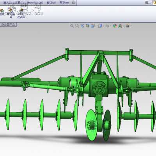Click the Apply Scene icon
Screen dimensions: 156x156
click(x=120, y=26)
